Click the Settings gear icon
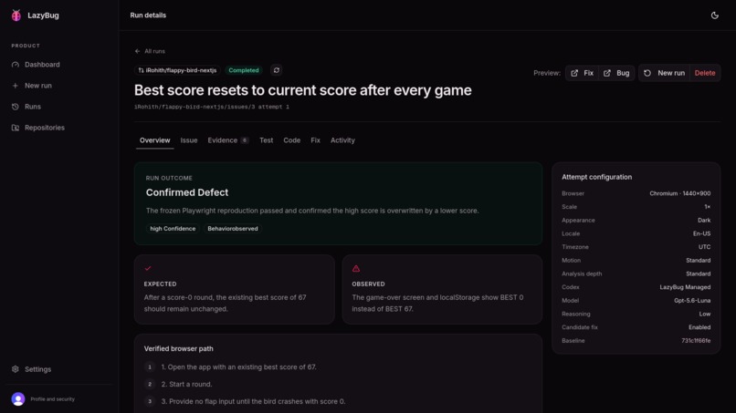 pos(16,369)
